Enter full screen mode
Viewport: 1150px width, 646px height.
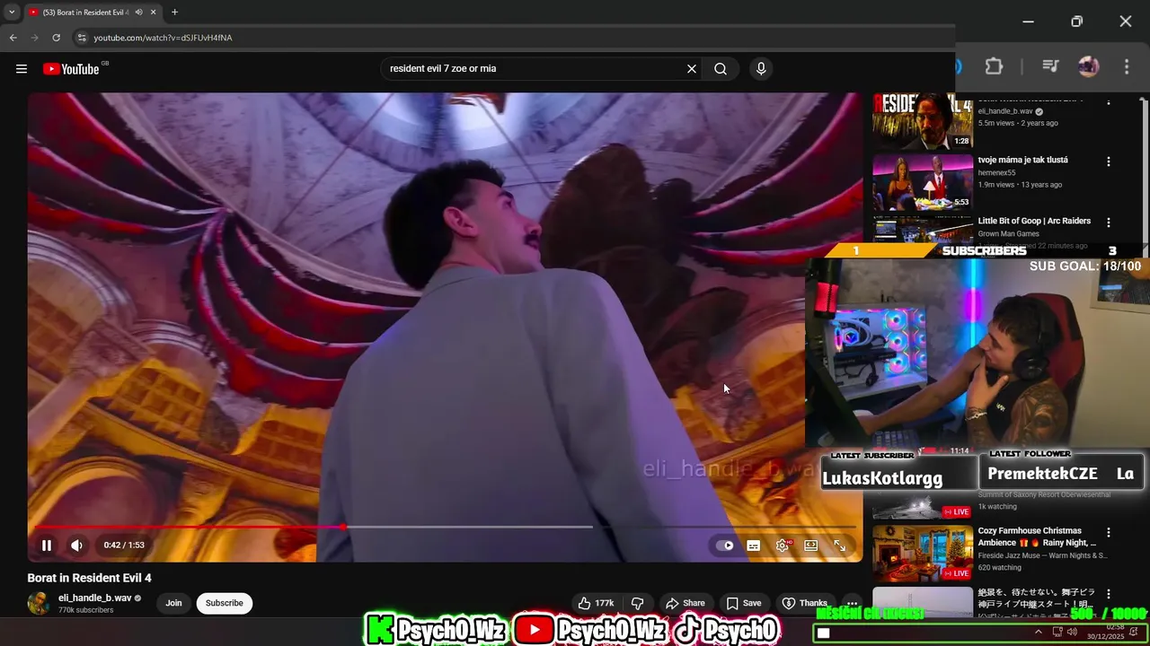coord(840,546)
